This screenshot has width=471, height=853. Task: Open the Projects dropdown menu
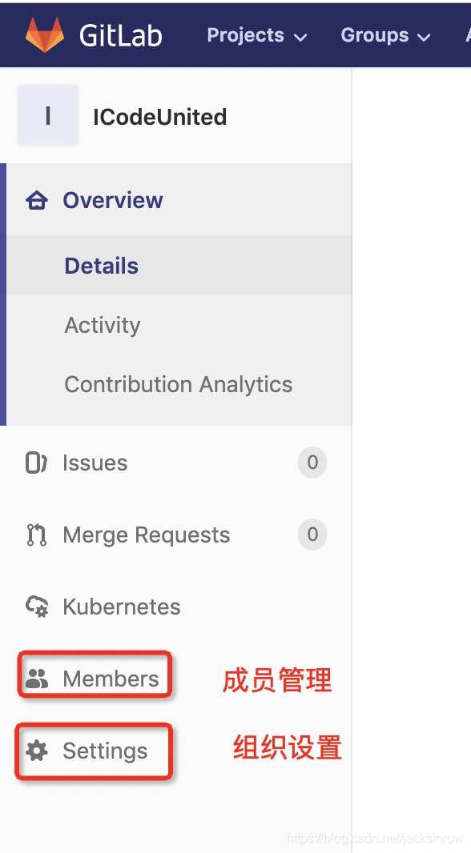tap(257, 35)
